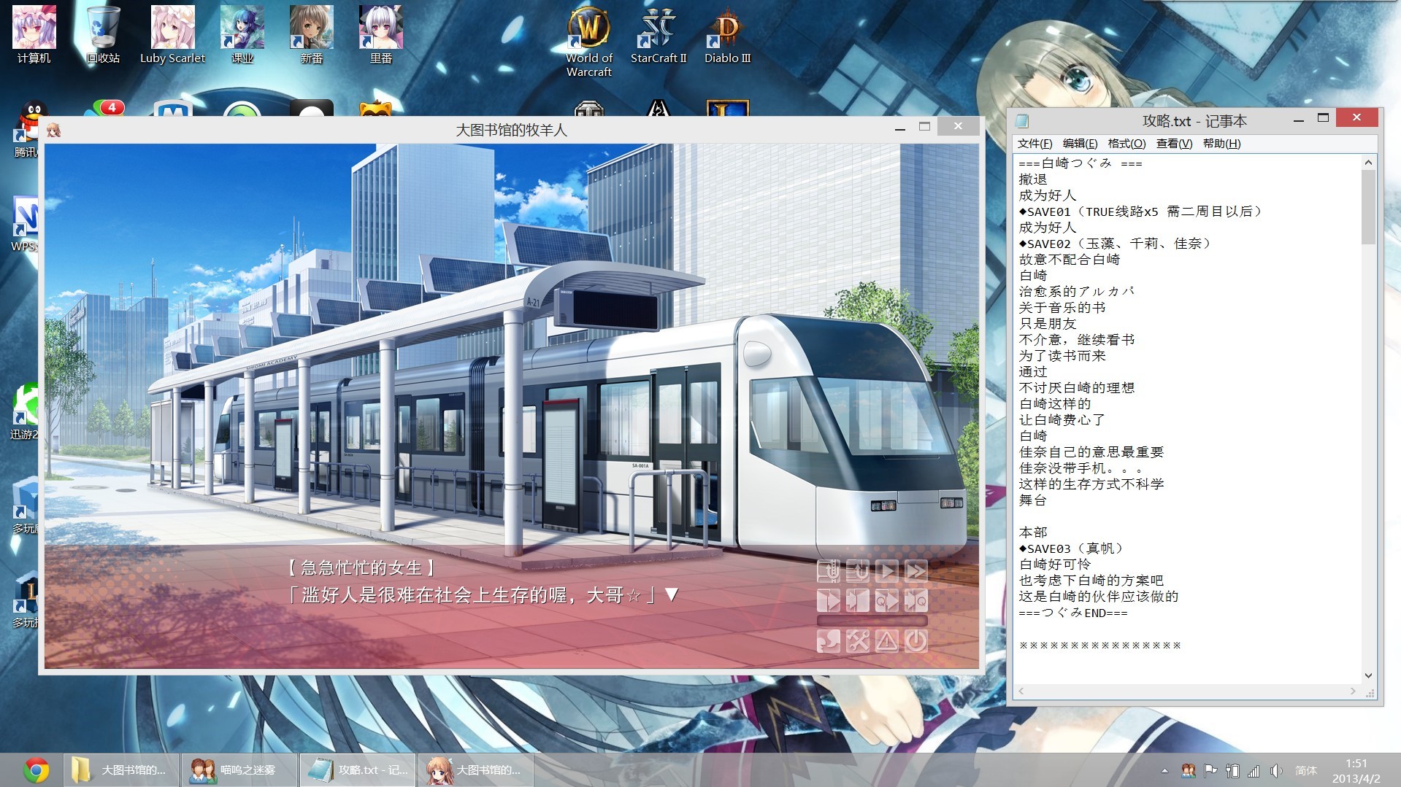Switch to 大图书馆的 folder taskbar button

click(120, 770)
